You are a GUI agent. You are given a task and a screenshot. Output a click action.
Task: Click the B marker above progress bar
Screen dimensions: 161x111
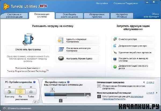click(x=52, y=89)
